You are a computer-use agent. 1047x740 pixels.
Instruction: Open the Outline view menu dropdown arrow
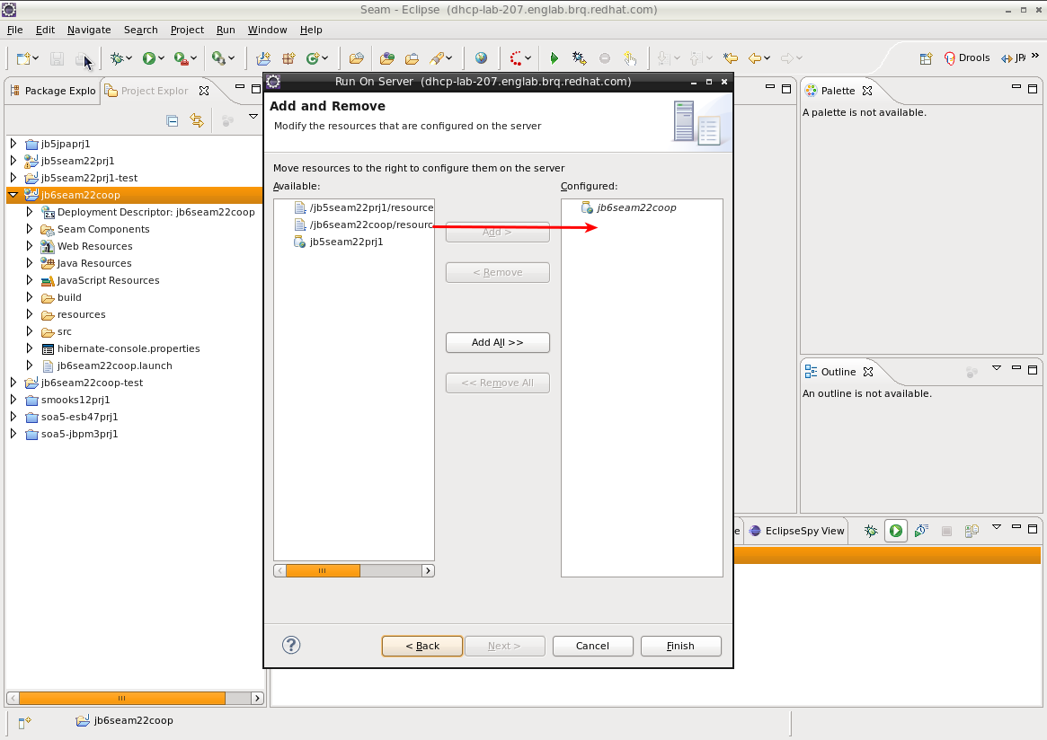click(x=996, y=368)
